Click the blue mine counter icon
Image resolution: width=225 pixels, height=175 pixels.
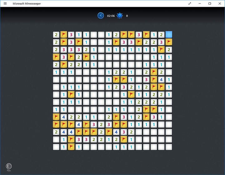click(120, 16)
